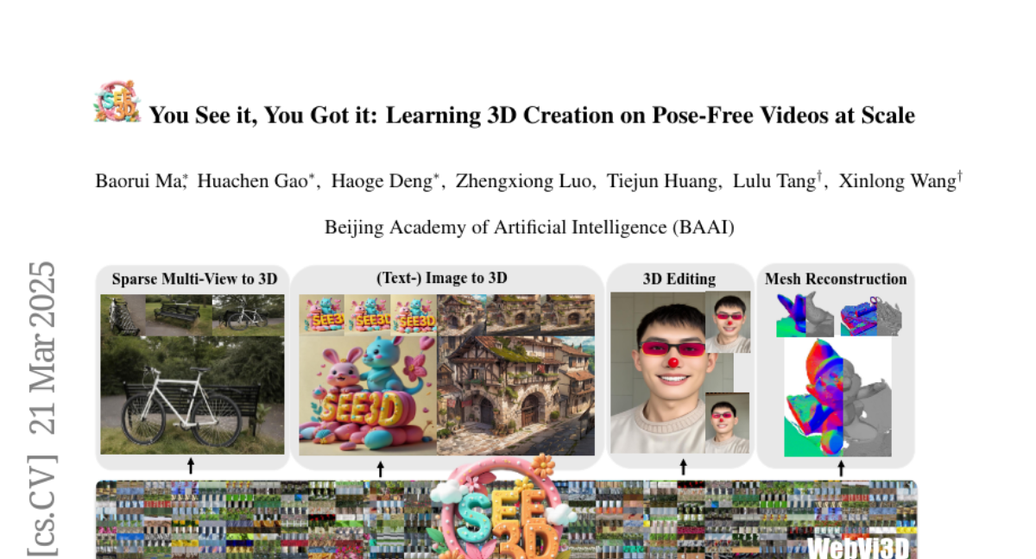This screenshot has height=559, width=1036.
Task: Open the large colored mesh reconstruction image
Action: pos(836,397)
